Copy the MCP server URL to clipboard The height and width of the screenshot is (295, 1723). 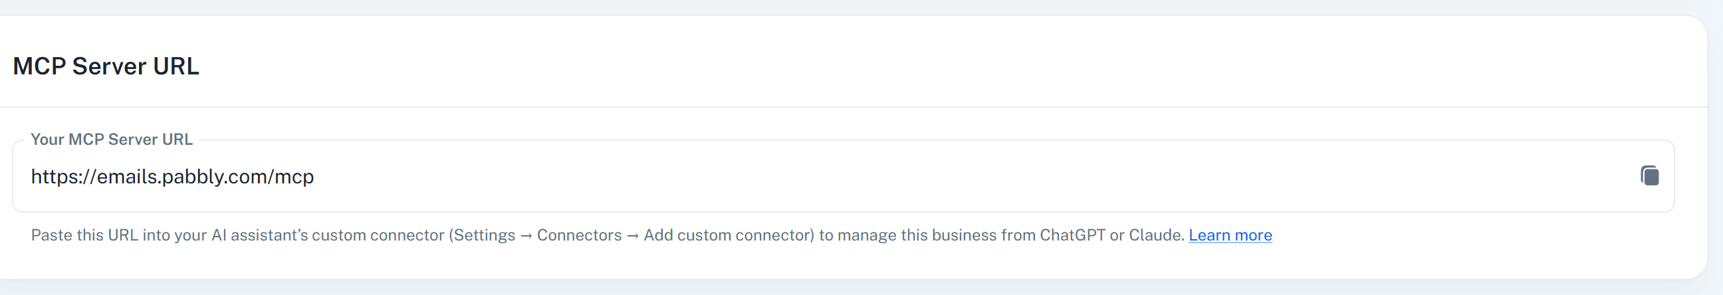pos(1649,176)
